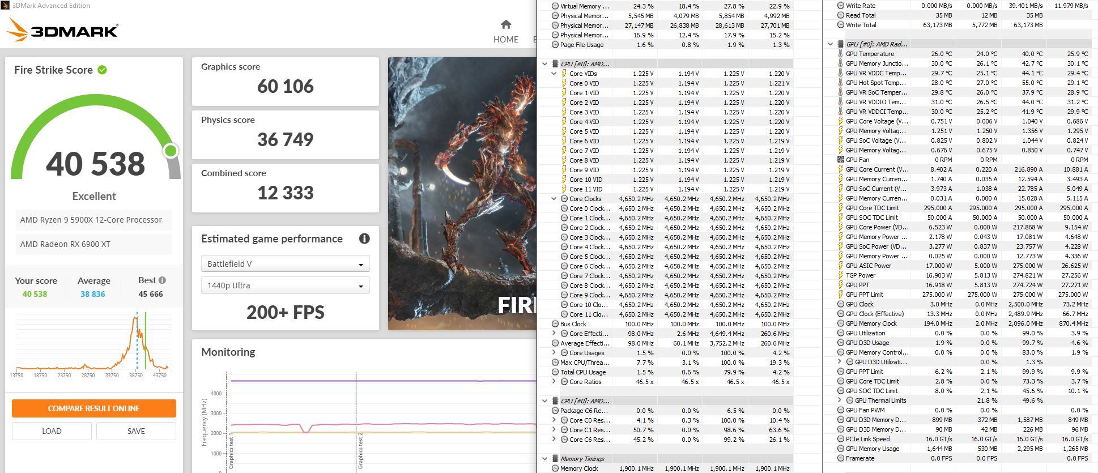
Task: Collapse the GPU [#0]: AMD Rad section
Action: (831, 44)
